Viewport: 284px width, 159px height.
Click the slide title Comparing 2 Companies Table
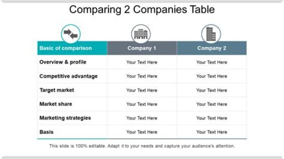142,9
